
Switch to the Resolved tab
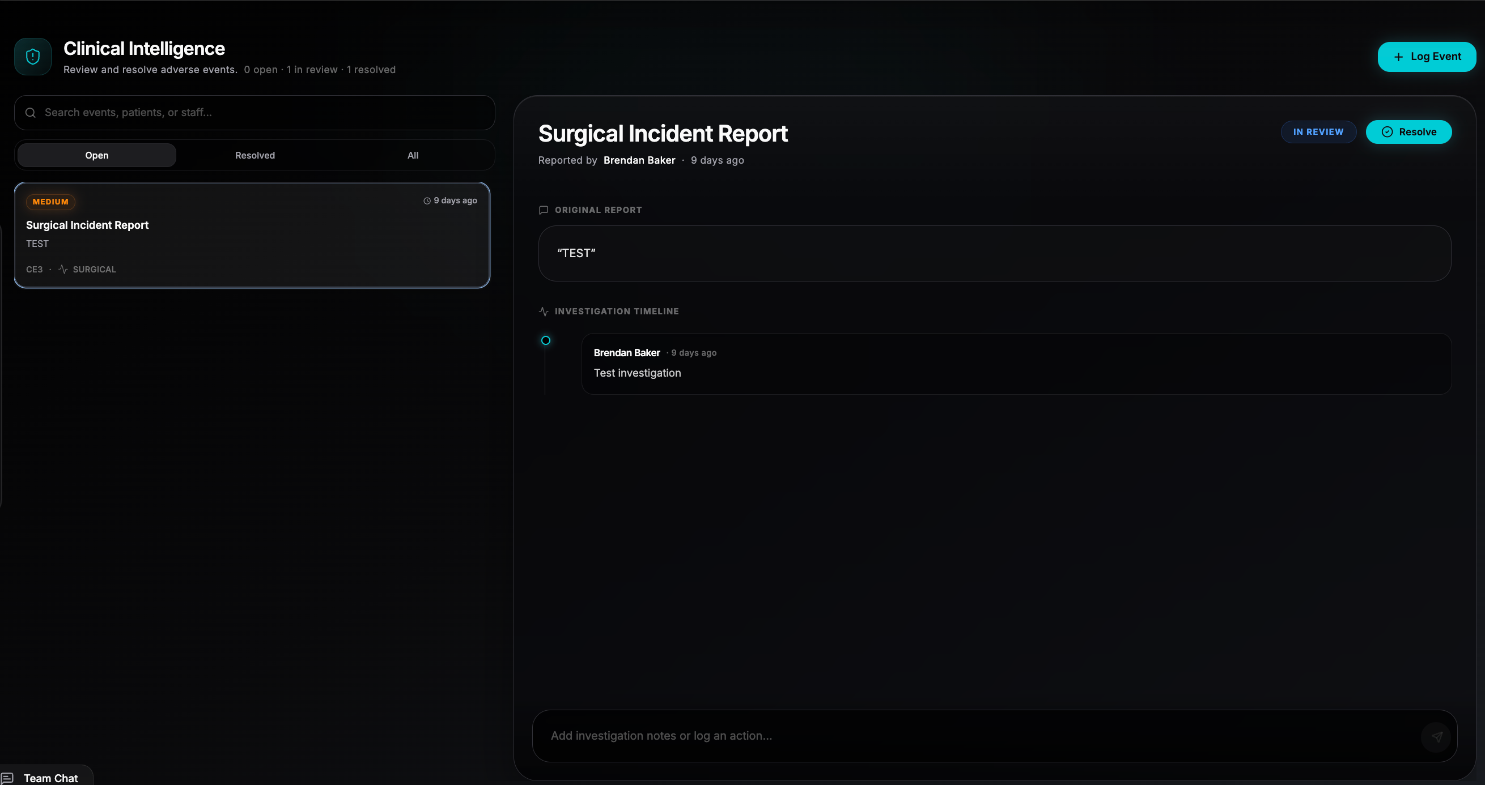click(255, 155)
